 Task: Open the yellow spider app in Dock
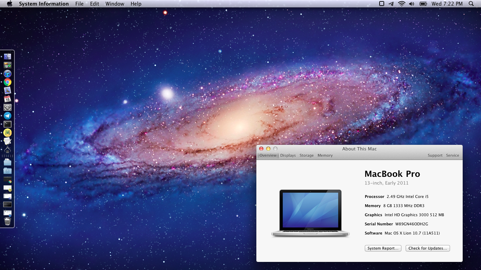click(7, 133)
